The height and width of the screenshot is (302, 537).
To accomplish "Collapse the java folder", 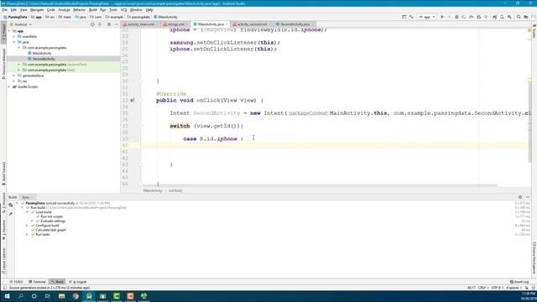I will [14, 42].
